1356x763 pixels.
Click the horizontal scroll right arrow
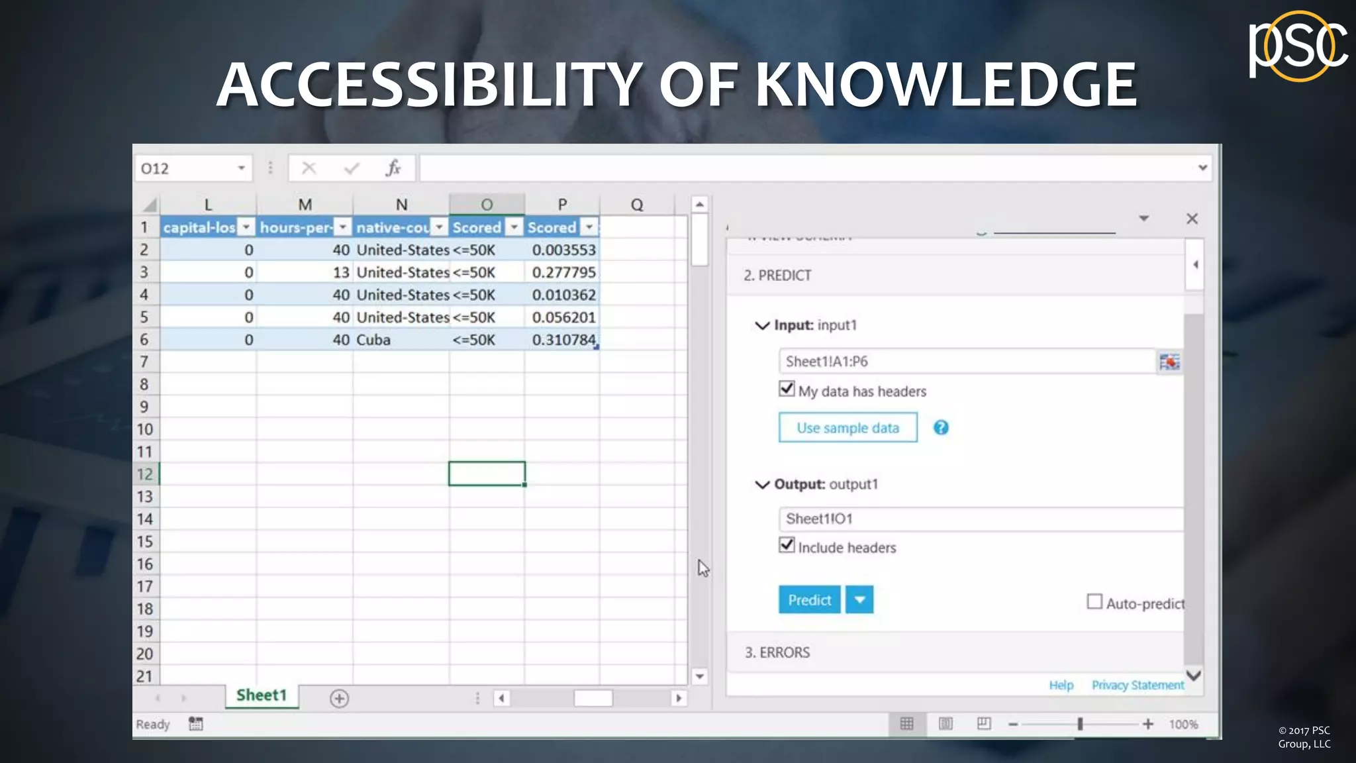[678, 698]
